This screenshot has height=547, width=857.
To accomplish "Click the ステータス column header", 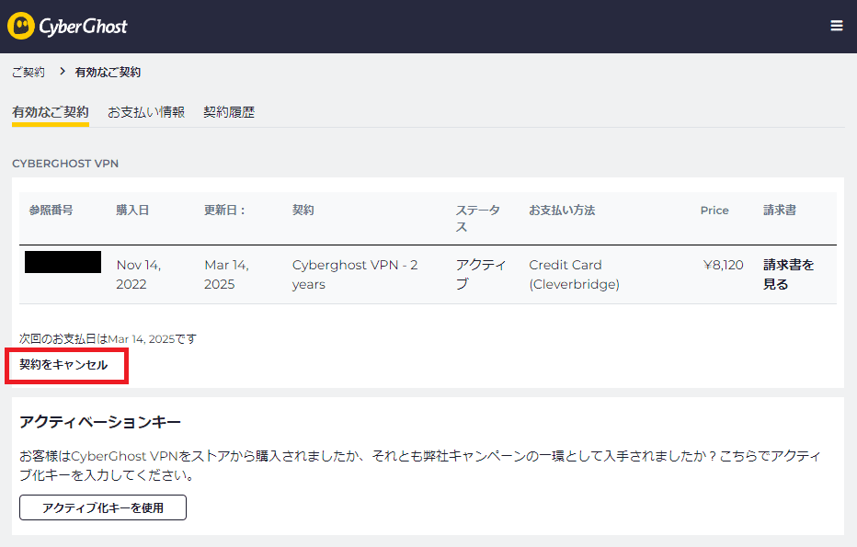I will (477, 219).
